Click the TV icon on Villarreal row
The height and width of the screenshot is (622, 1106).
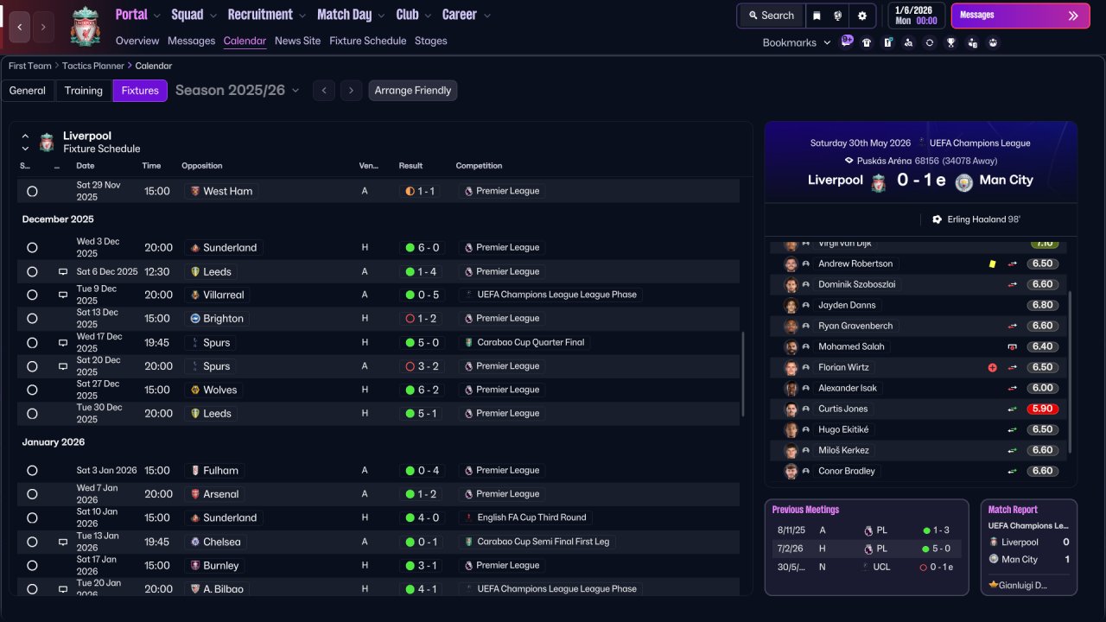click(63, 295)
